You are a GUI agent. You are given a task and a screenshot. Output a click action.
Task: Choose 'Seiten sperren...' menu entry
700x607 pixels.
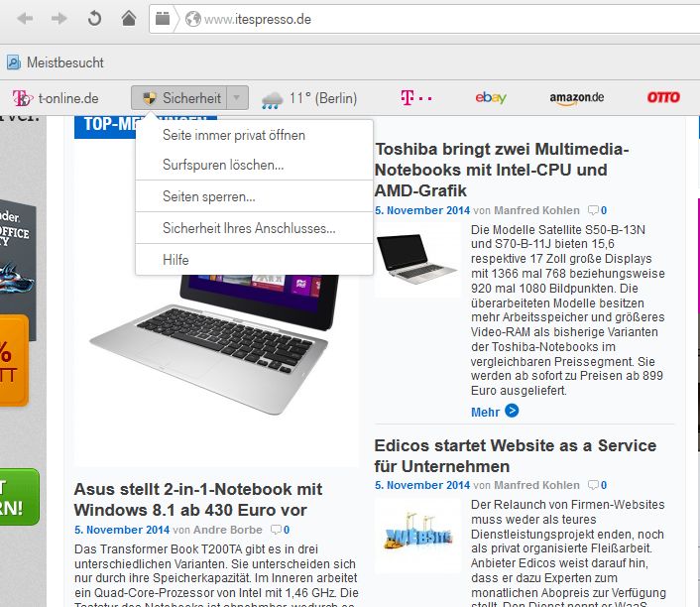coord(254,196)
